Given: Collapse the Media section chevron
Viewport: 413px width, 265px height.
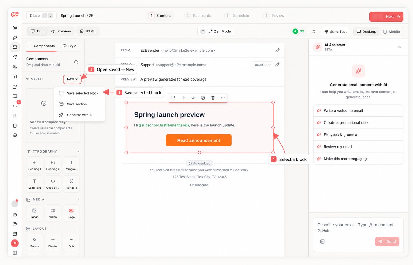Looking at the screenshot, I should coord(78,199).
